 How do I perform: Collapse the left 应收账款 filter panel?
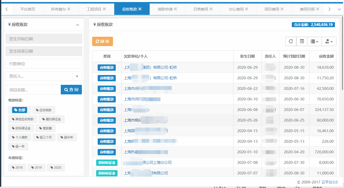pos(78,25)
